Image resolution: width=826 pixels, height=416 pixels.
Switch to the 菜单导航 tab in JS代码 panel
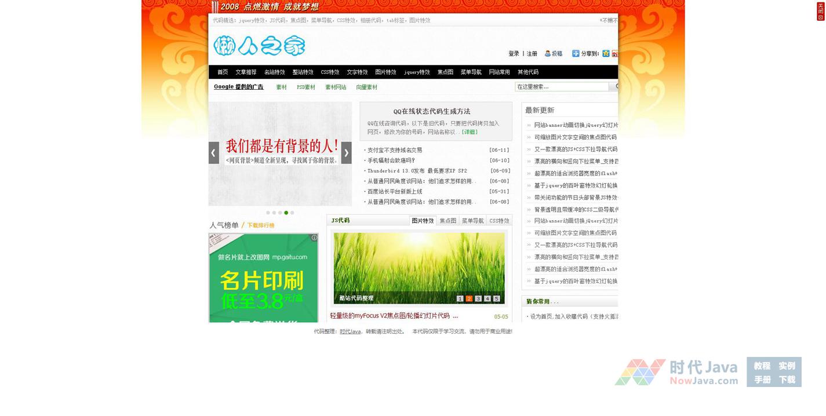pyautogui.click(x=472, y=221)
